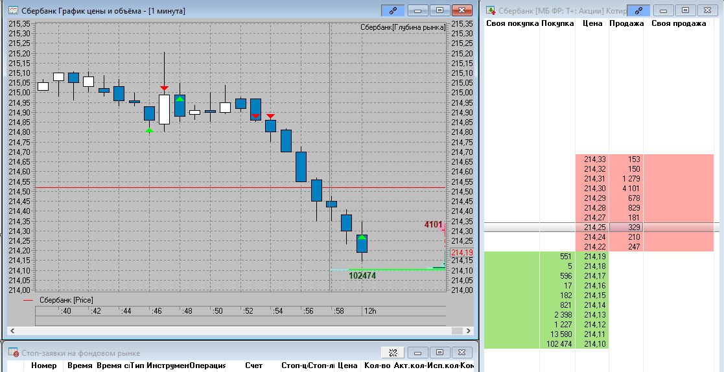Select the 5 buy volume cell
This screenshot has width=724, height=372.
point(557,266)
